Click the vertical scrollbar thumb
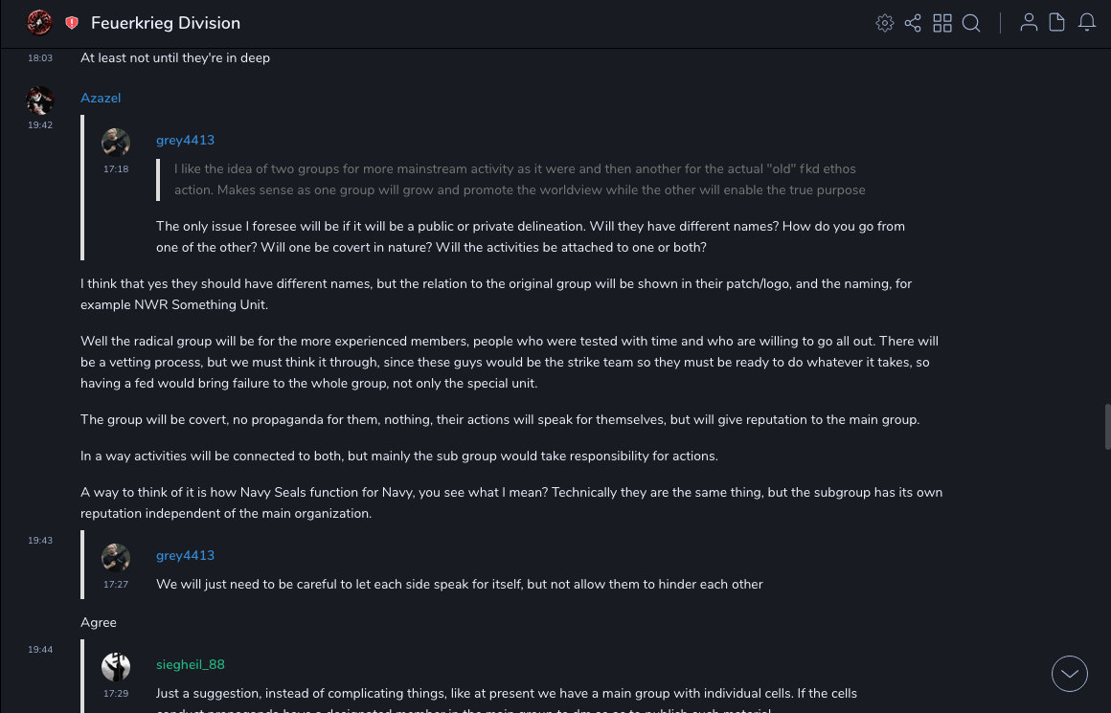 tap(1107, 426)
